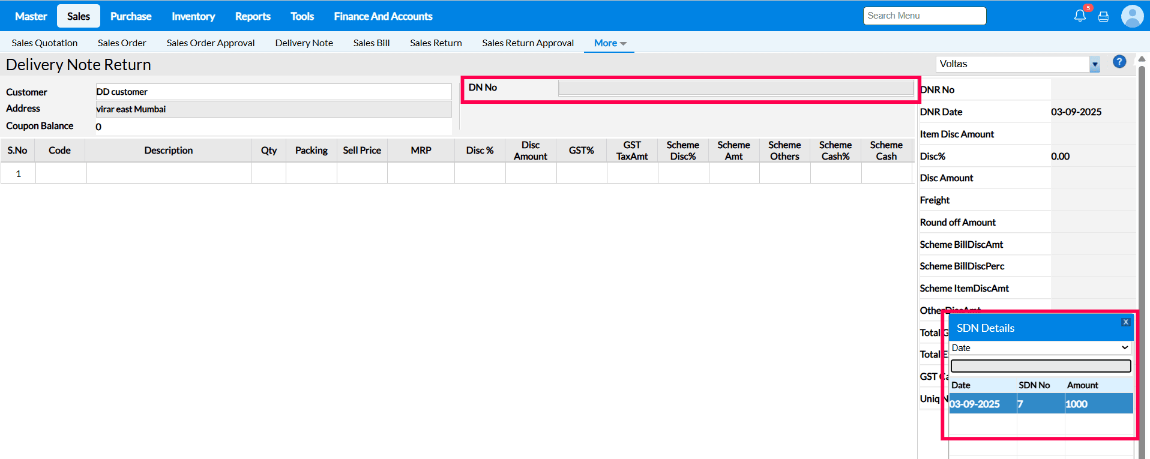Close the SDN Details popup
1150x459 pixels.
pyautogui.click(x=1125, y=322)
